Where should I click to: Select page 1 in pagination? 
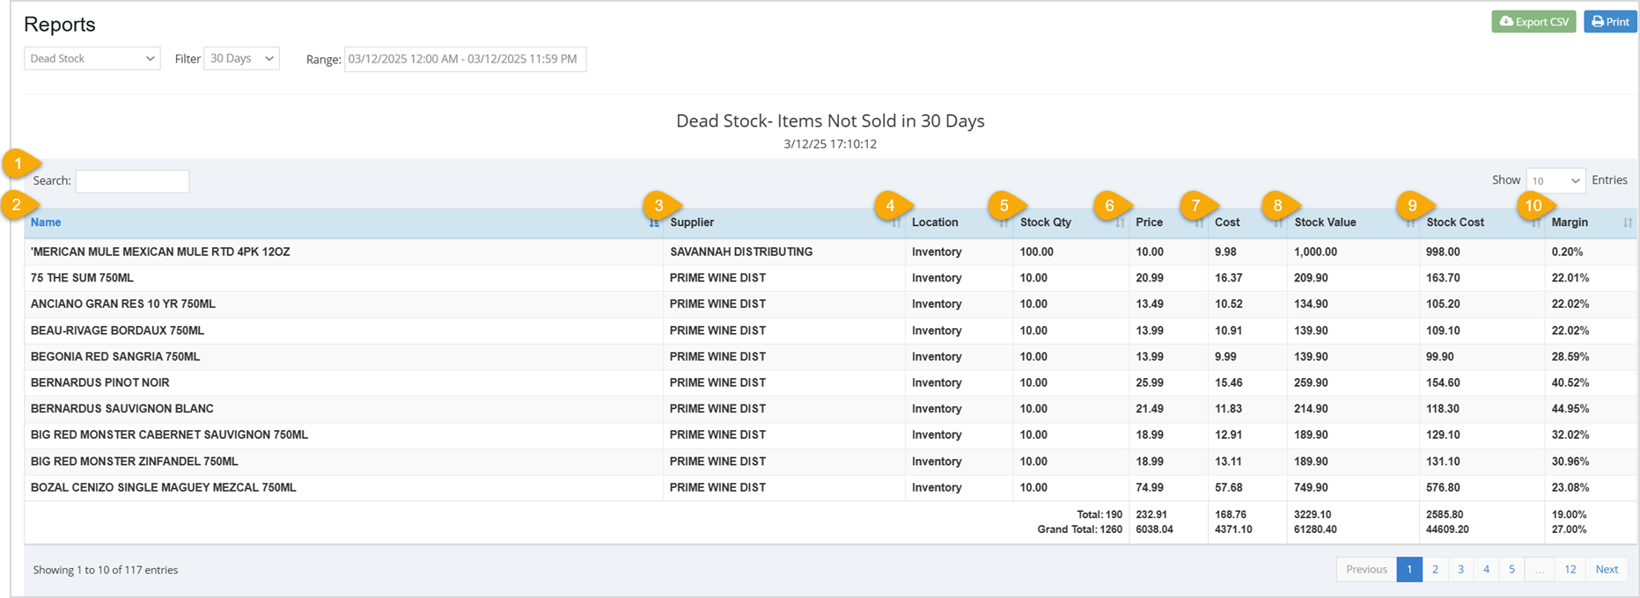point(1409,570)
